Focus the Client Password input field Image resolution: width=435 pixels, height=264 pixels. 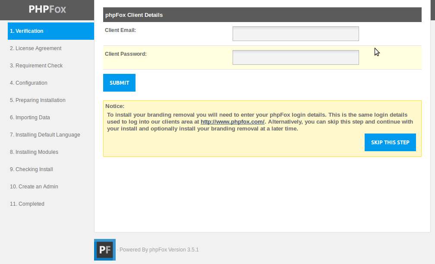tap(296, 57)
